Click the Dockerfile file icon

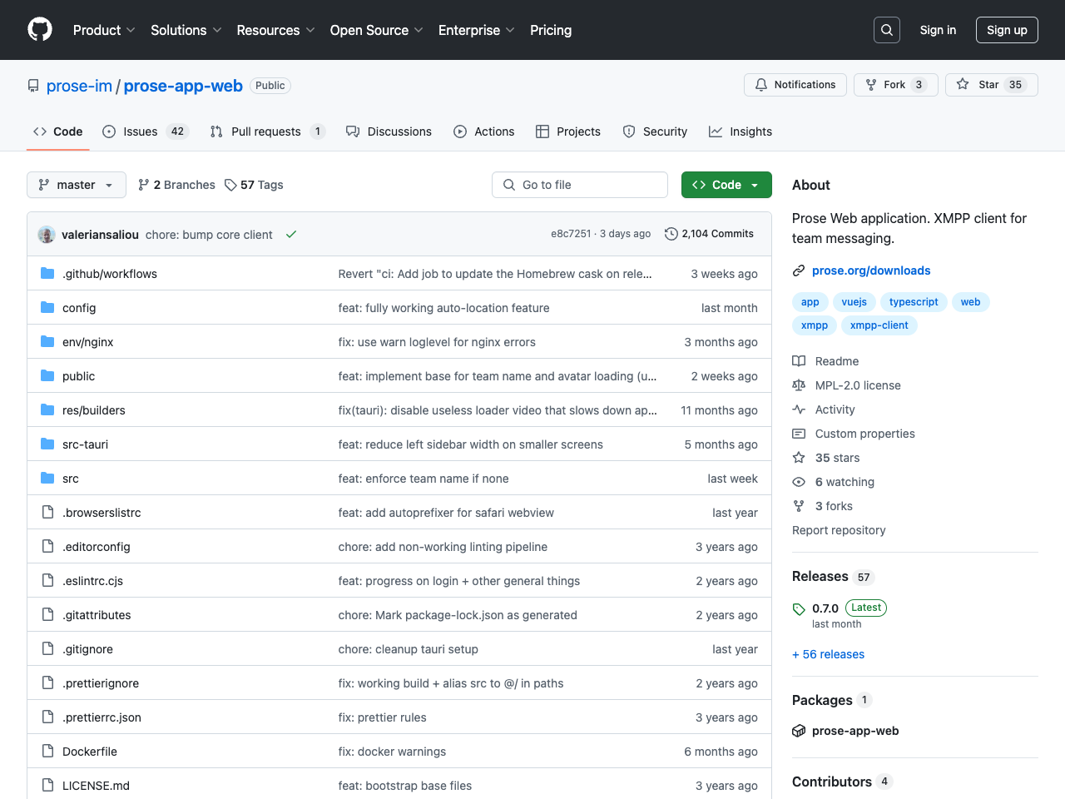pyautogui.click(x=47, y=751)
